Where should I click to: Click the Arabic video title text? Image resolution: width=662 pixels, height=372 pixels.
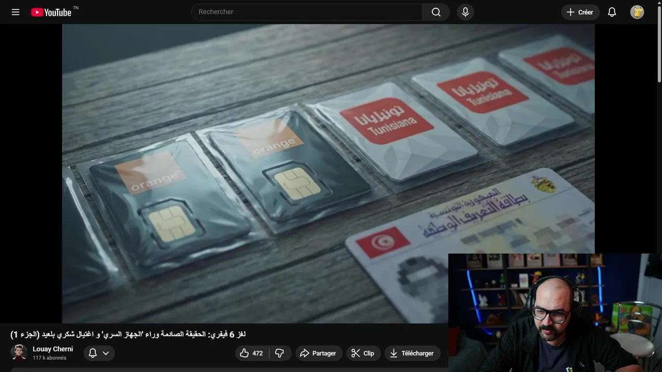128,334
